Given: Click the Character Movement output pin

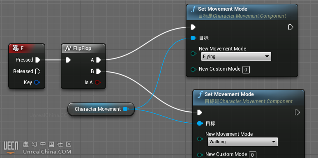Looking at the screenshot, I should point(126,109).
